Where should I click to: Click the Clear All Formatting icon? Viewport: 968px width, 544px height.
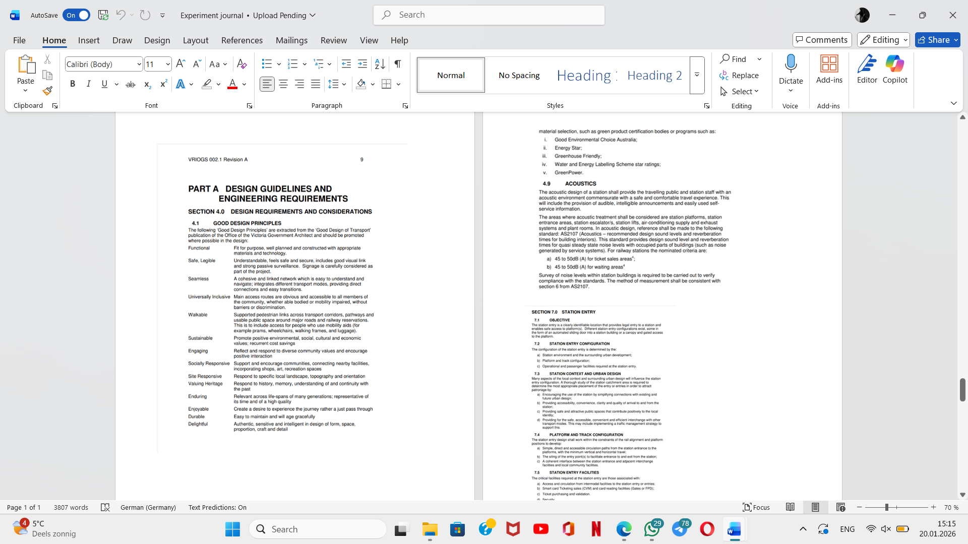click(x=241, y=64)
